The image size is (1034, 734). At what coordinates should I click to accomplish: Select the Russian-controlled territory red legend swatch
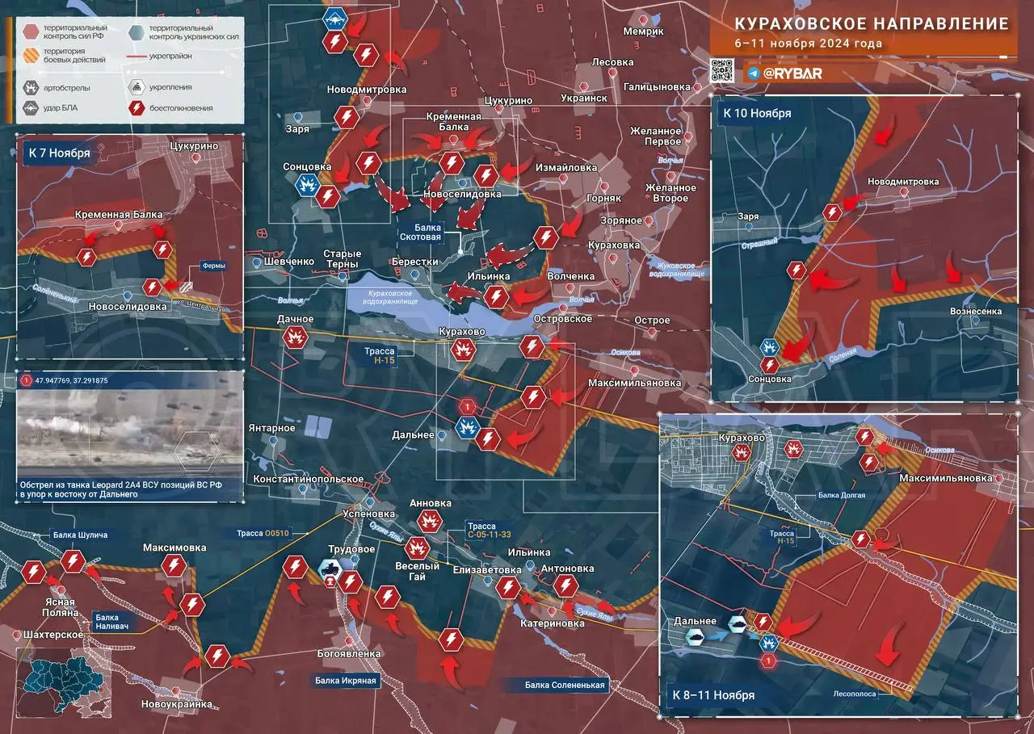[x=30, y=31]
